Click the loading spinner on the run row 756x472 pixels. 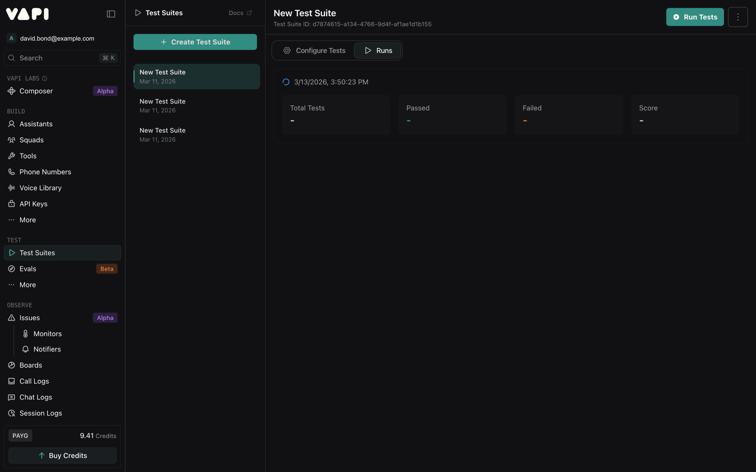click(x=286, y=82)
